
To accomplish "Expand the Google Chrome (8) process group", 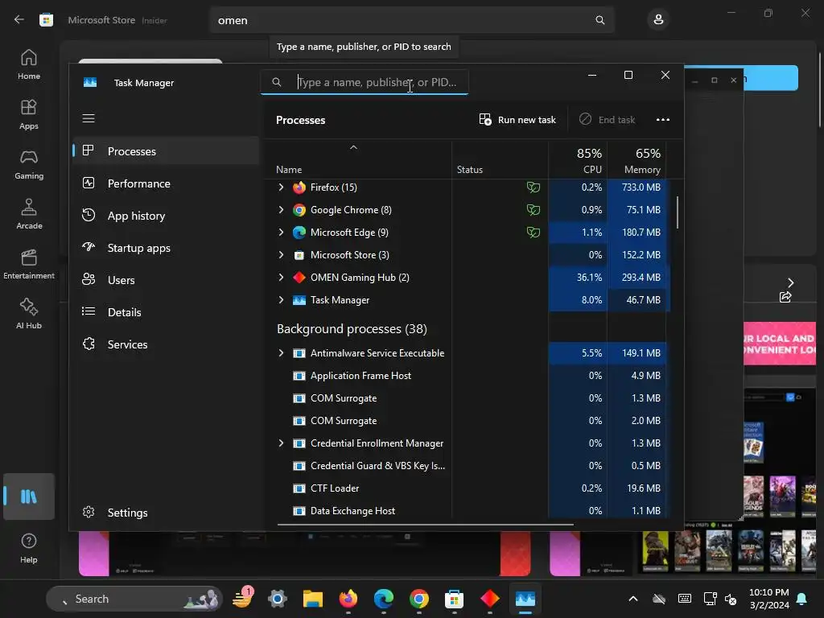I will [281, 210].
